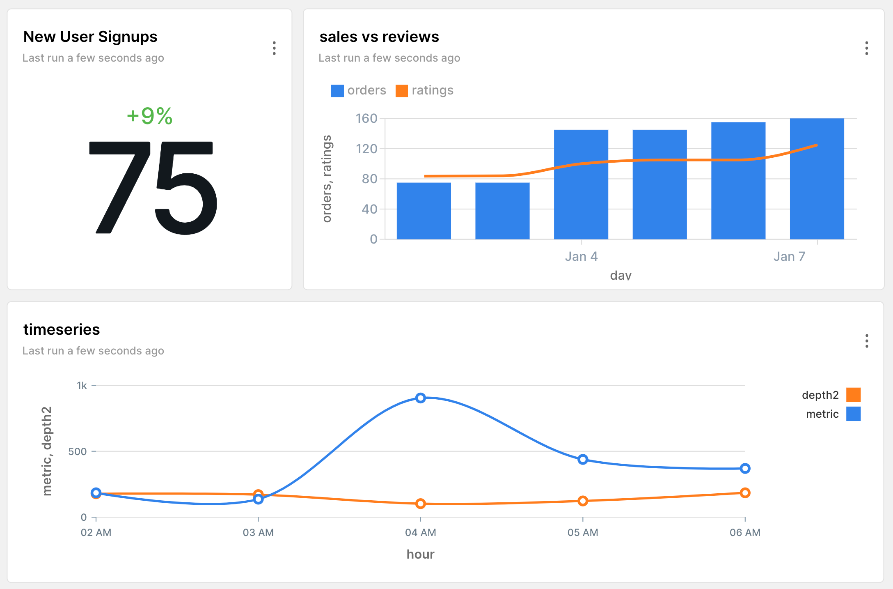Click the orders legend label
The image size is (893, 589).
coord(366,90)
